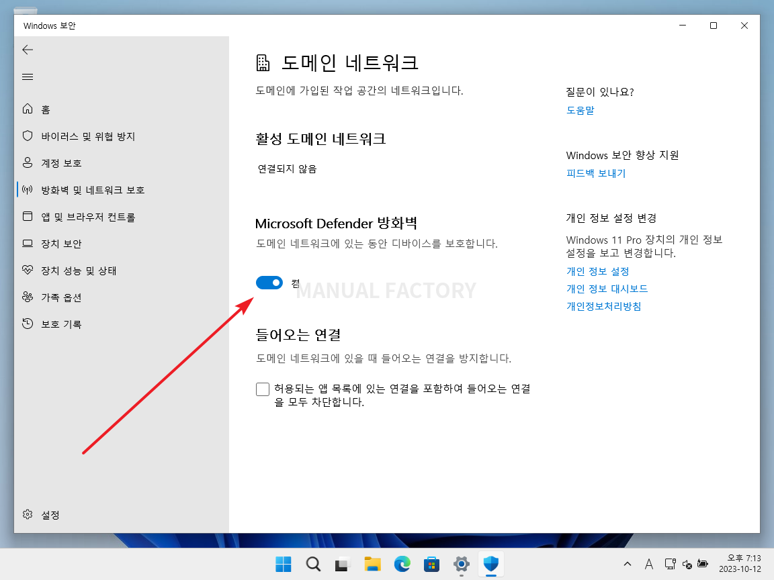Screen dimensions: 774x580
Task: Click the virus protection shield icon
Action: click(28, 136)
